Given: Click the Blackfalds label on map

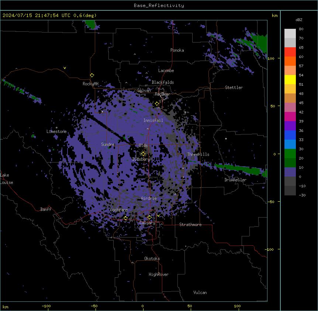Looking at the screenshot, I should click(163, 82).
